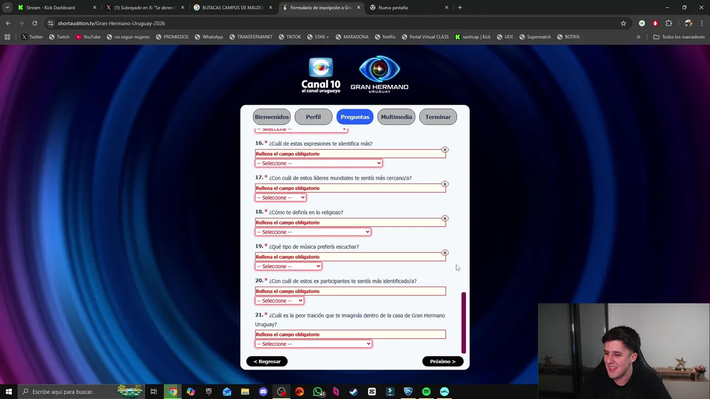Open the dropdown for question 16 expressions

(318, 163)
